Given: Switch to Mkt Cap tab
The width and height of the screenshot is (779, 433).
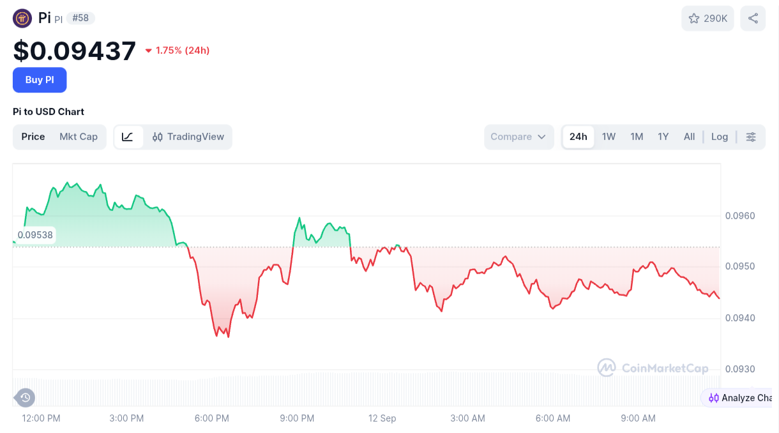Looking at the screenshot, I should point(79,137).
